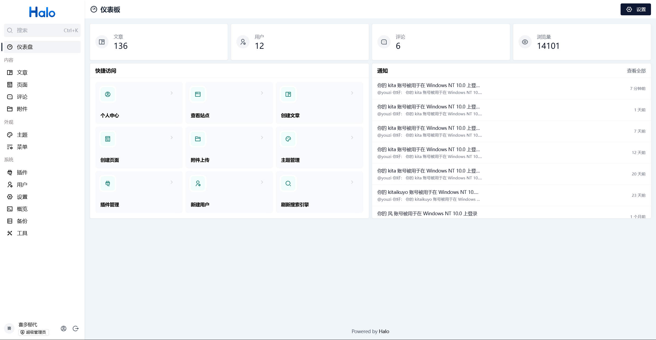The width and height of the screenshot is (656, 340).
Task: Open profile via bottom user-circle icon
Action: click(63, 328)
